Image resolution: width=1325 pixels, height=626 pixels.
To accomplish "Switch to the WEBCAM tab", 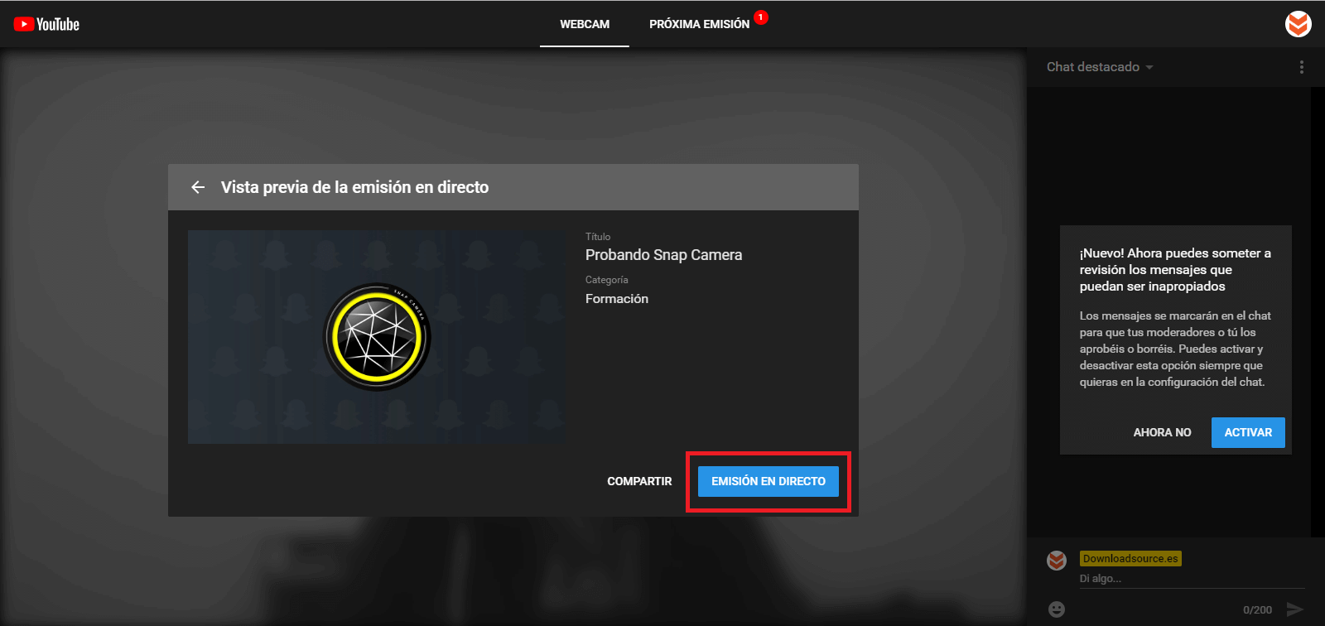I will point(585,24).
